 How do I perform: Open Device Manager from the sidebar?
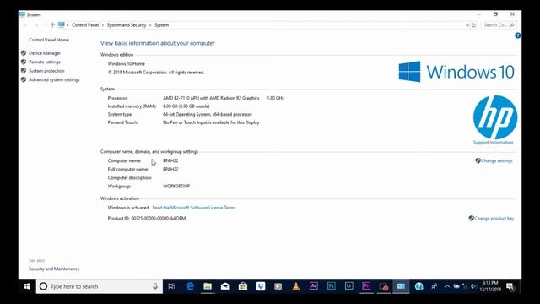tap(45, 53)
